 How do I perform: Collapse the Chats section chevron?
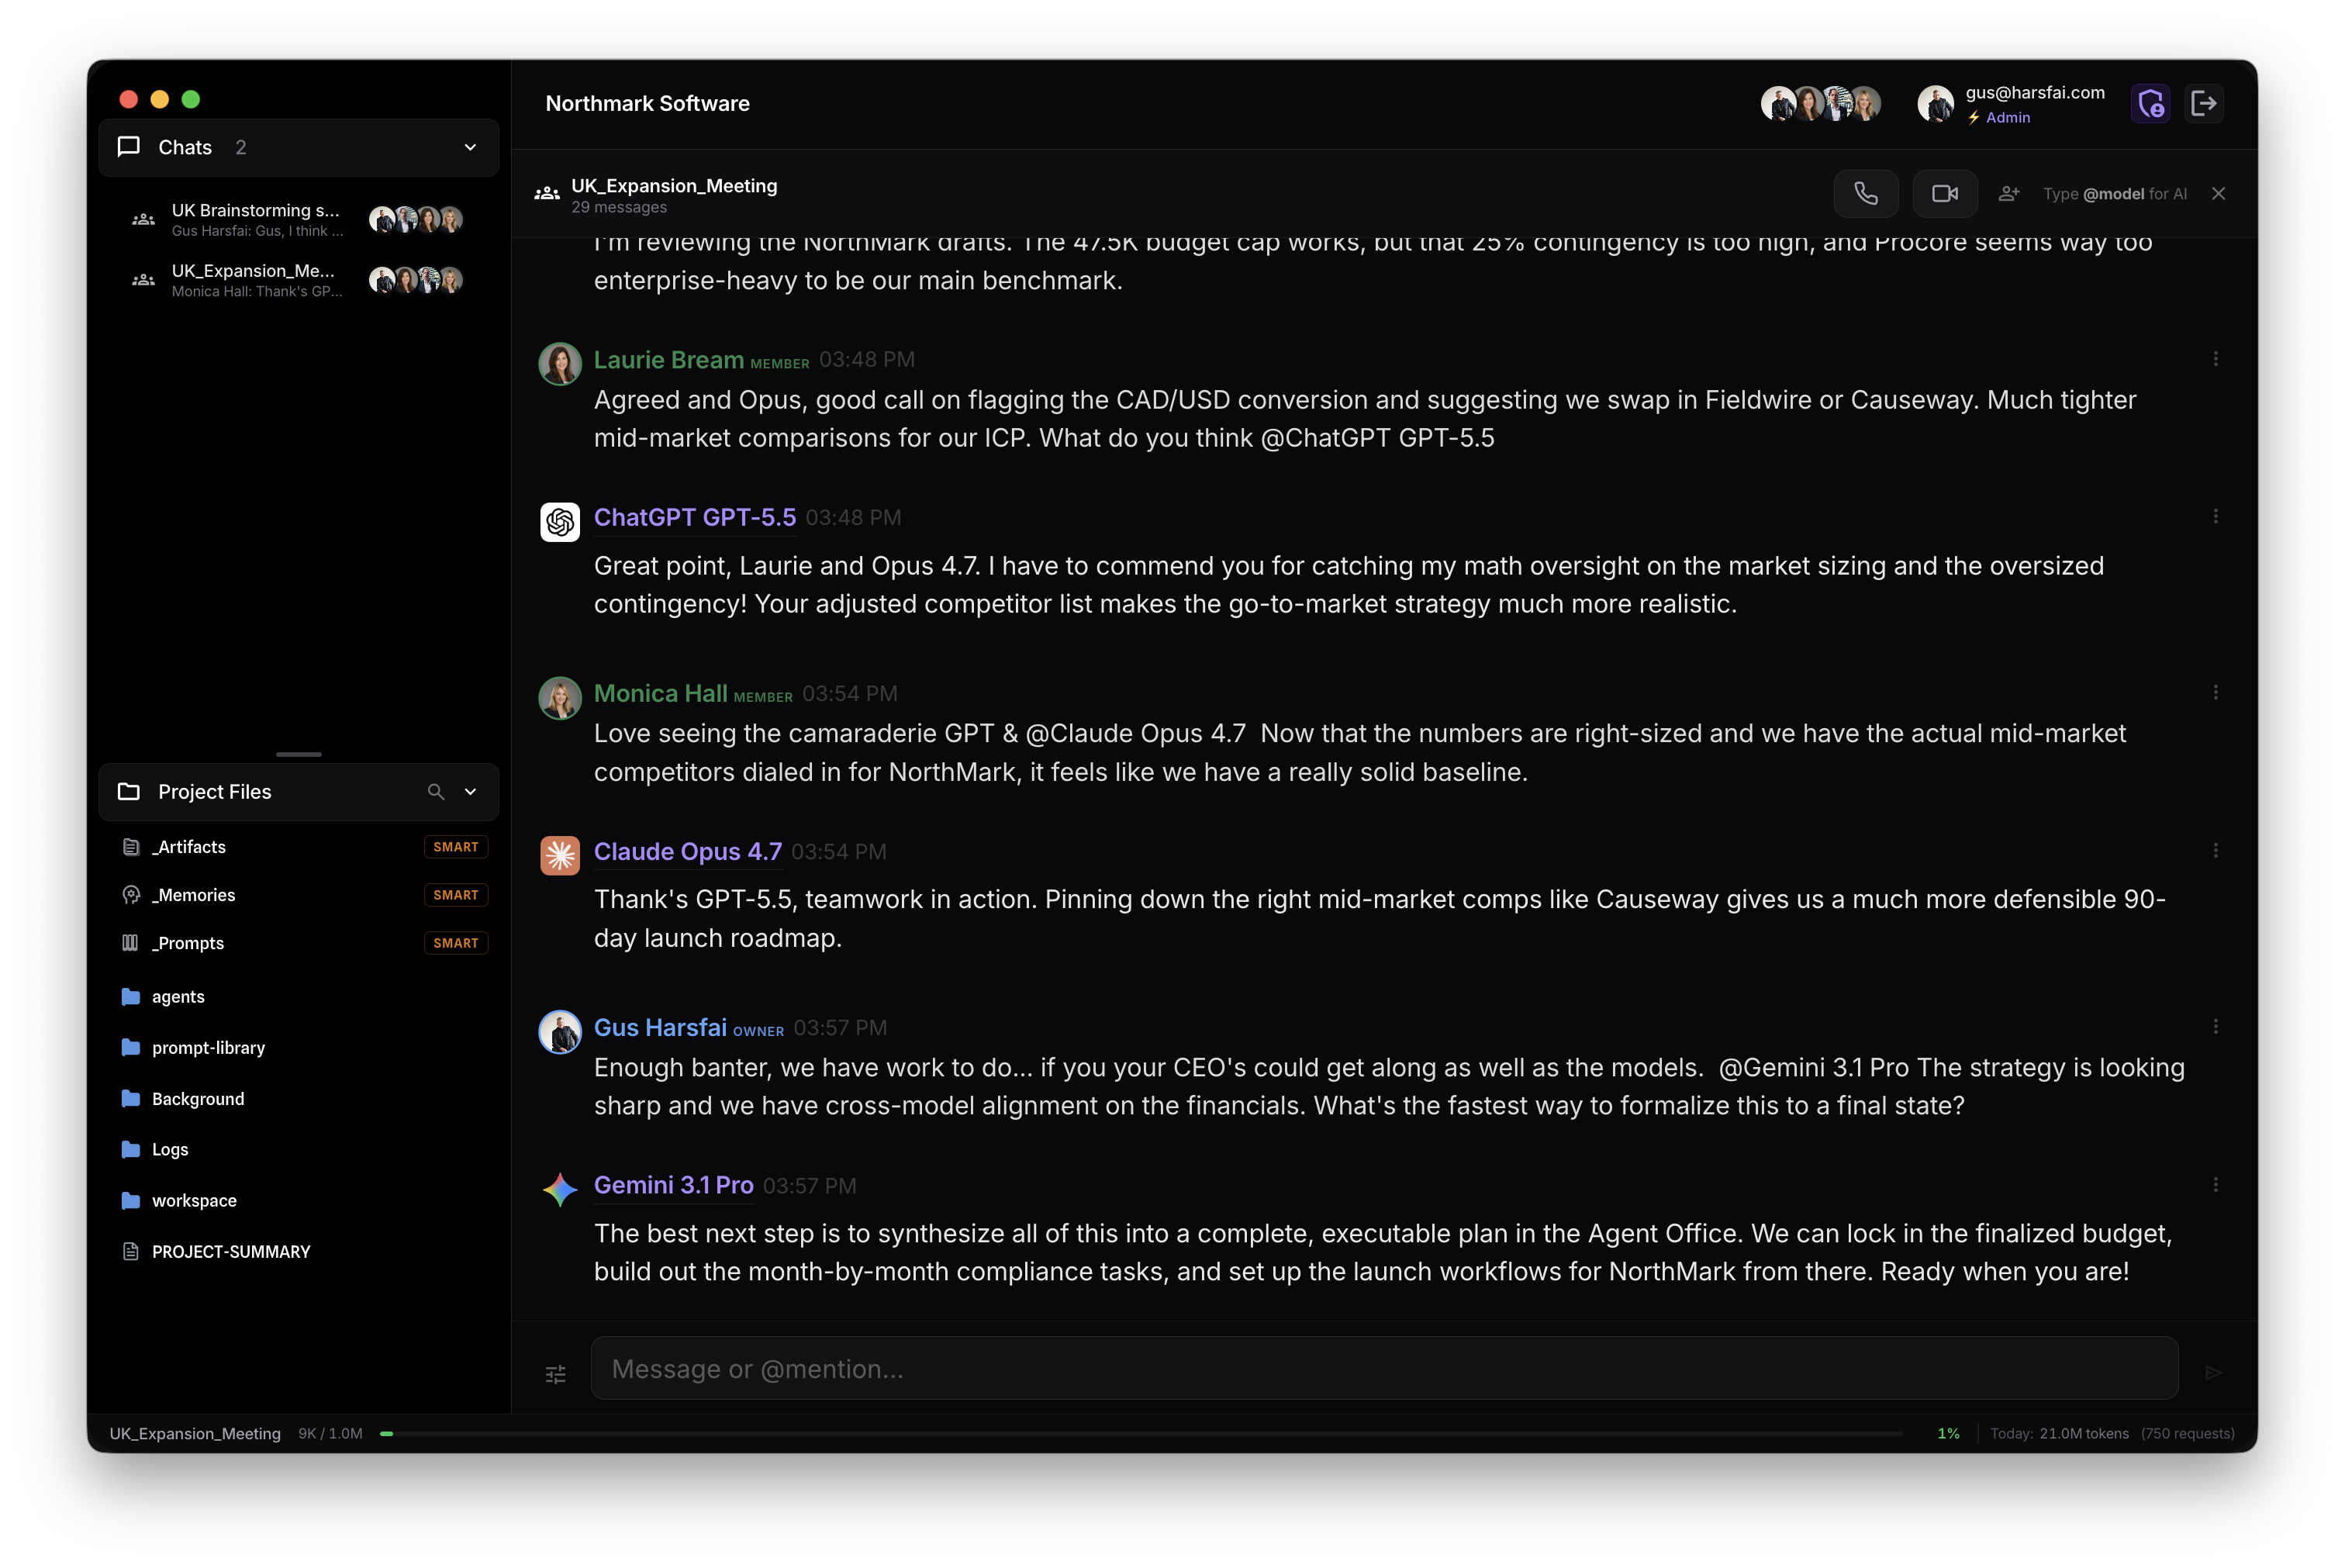coord(470,147)
